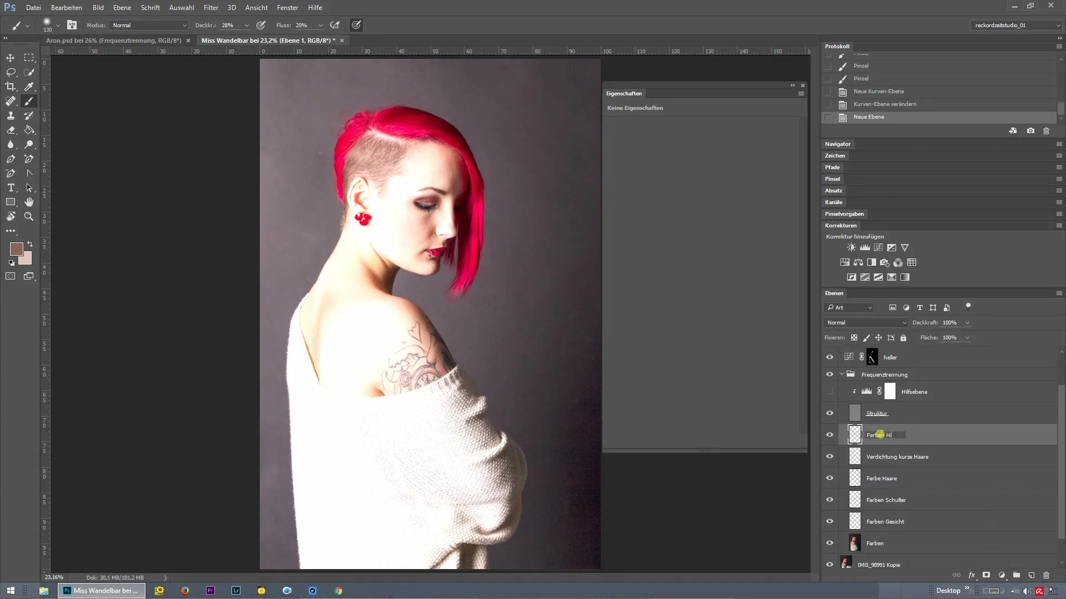Open the Filter menu
Image resolution: width=1066 pixels, height=599 pixels.
pos(211,8)
